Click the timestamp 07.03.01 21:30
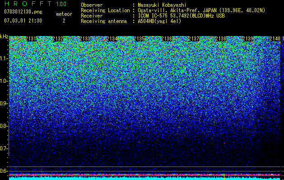Image resolution: width=284 pixels, height=180 pixels. [x=23, y=21]
